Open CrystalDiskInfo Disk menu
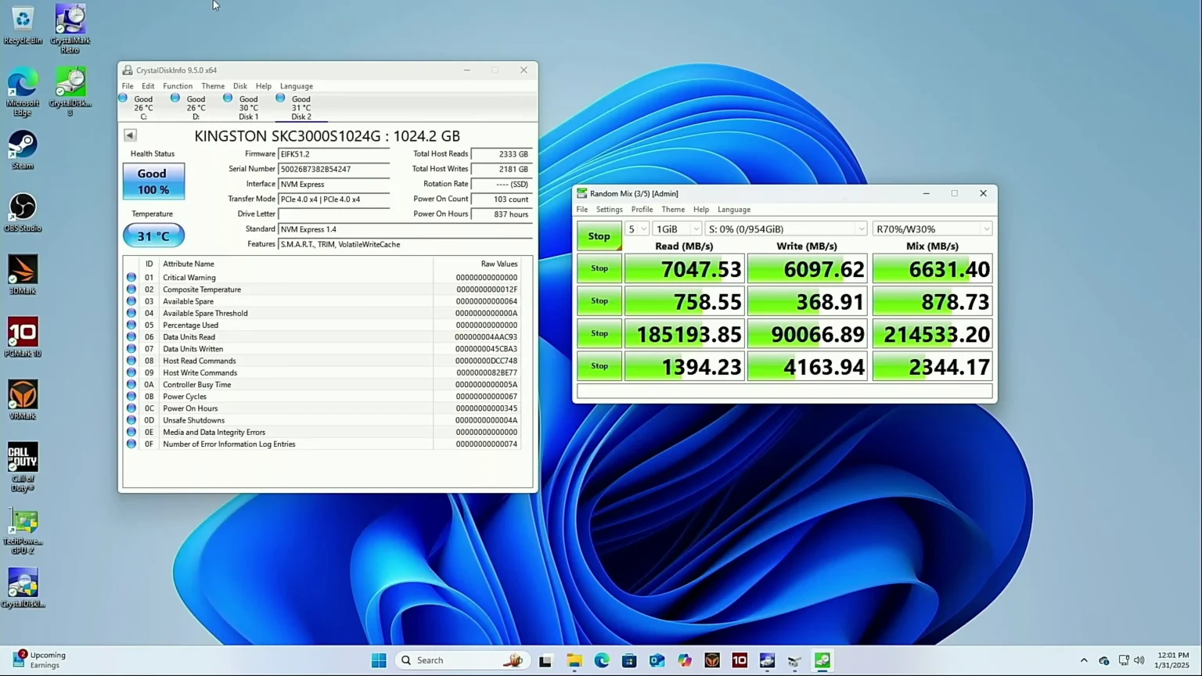The height and width of the screenshot is (676, 1202). [240, 86]
